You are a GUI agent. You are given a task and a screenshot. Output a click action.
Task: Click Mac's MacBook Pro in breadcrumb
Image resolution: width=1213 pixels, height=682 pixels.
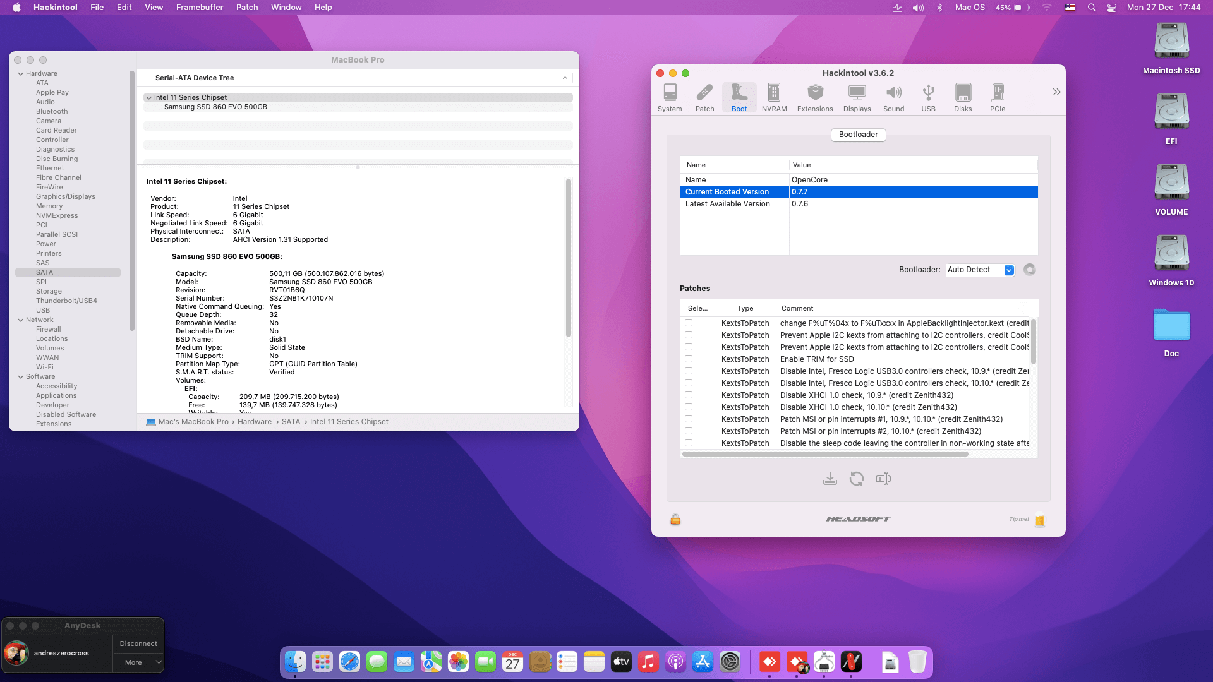click(193, 422)
